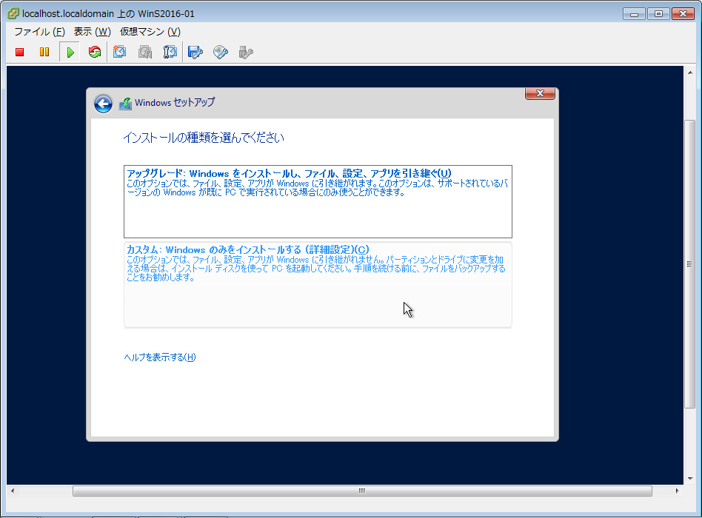The image size is (702, 518).
Task: Open the ファイル menu
Action: pos(39,32)
